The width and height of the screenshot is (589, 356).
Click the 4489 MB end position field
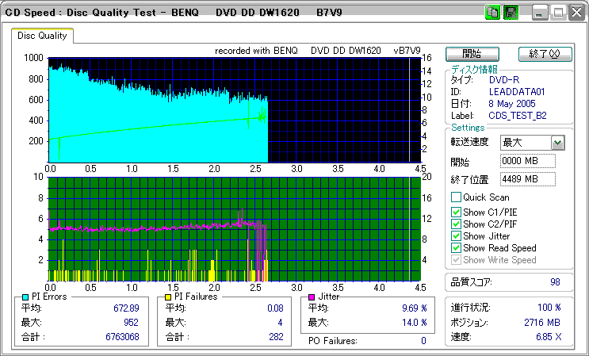coord(527,179)
